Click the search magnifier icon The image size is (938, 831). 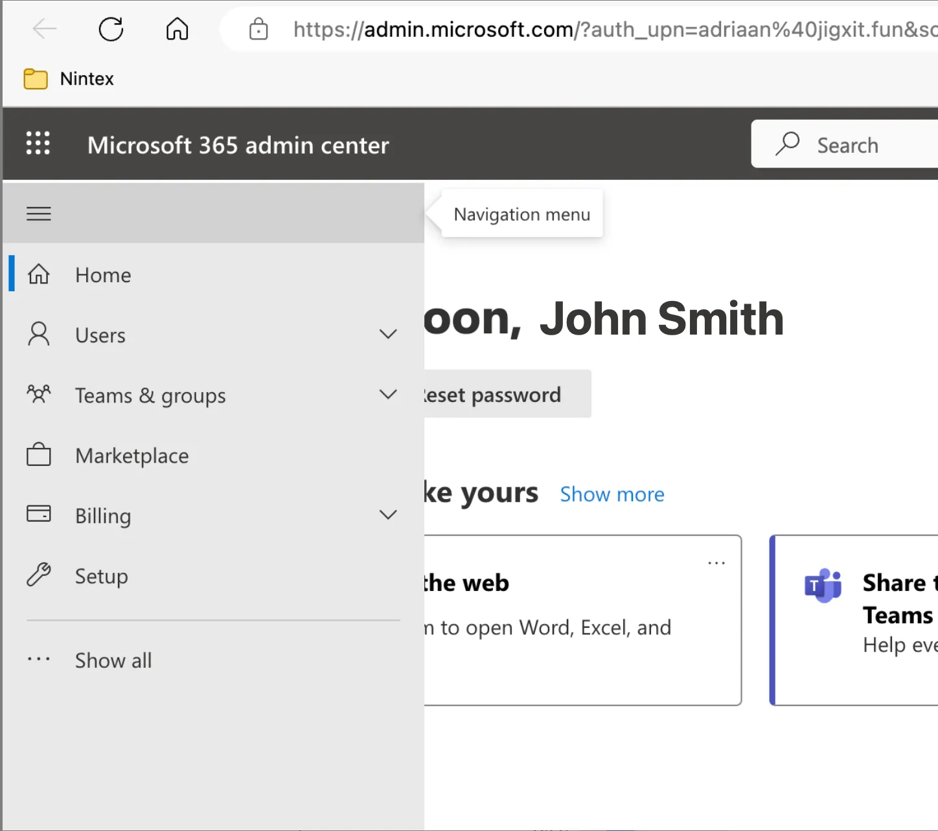tap(788, 144)
